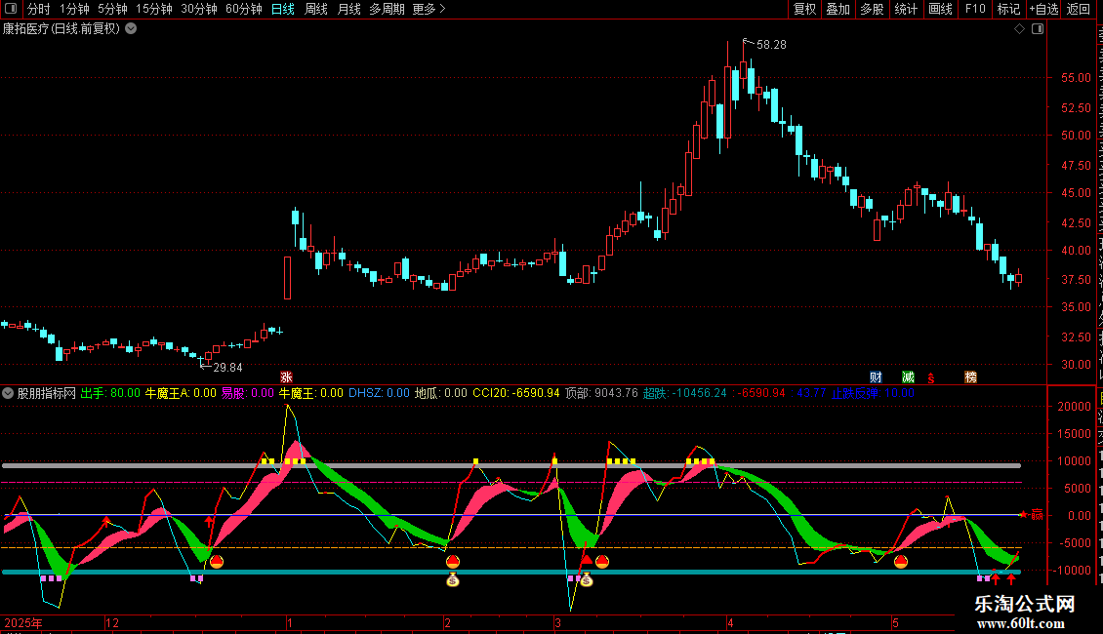Select the 日线 daily period
This screenshot has height=634, width=1103.
coord(283,9)
